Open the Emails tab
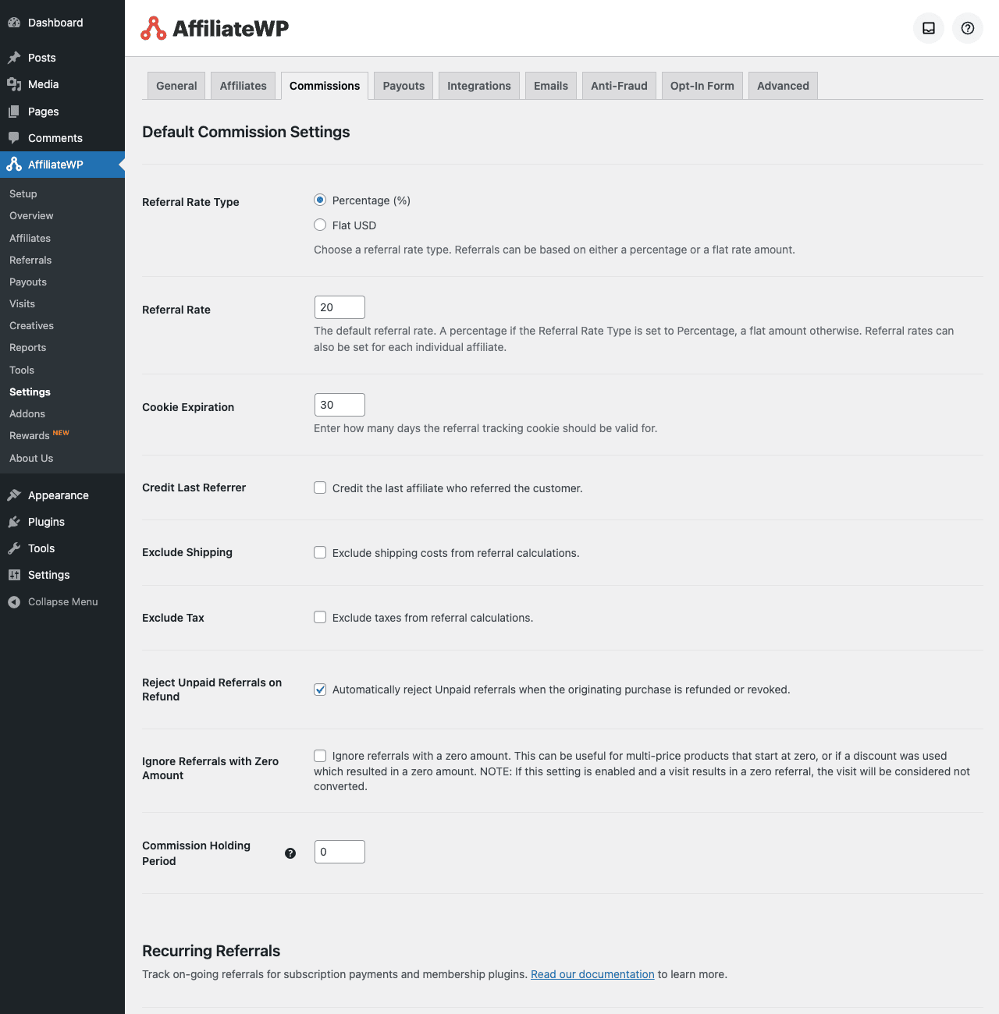Image resolution: width=999 pixels, height=1014 pixels. coord(551,86)
